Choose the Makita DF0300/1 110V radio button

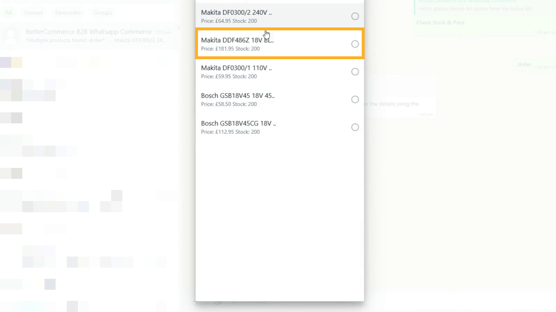pos(355,72)
